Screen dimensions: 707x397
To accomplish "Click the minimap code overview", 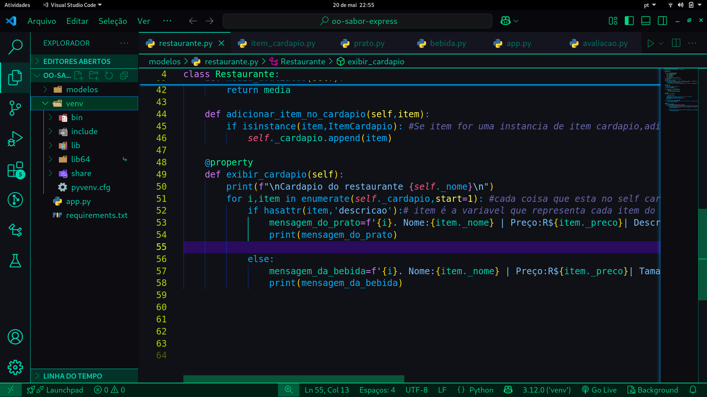I will pyautogui.click(x=680, y=90).
